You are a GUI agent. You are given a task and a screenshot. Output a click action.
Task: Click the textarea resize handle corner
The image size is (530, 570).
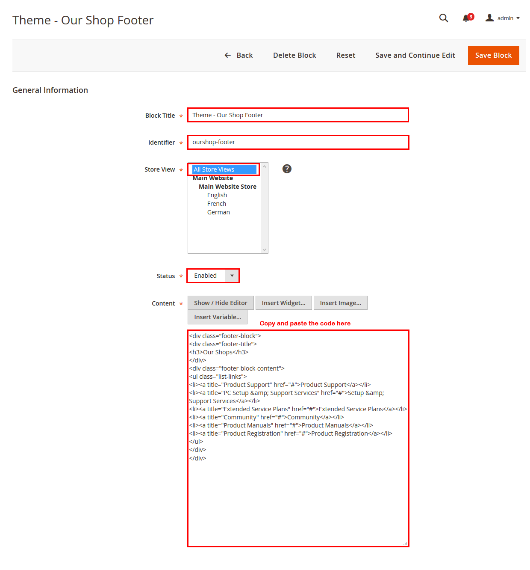(x=405, y=543)
